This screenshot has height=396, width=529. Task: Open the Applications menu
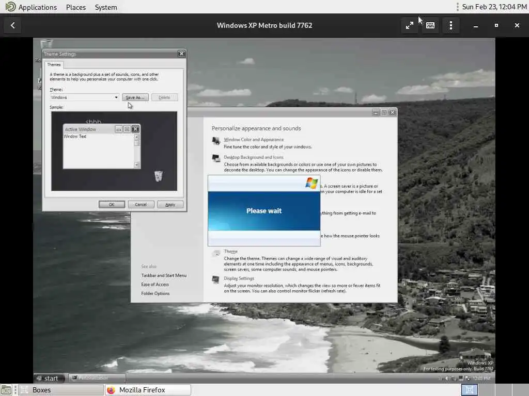tap(37, 7)
